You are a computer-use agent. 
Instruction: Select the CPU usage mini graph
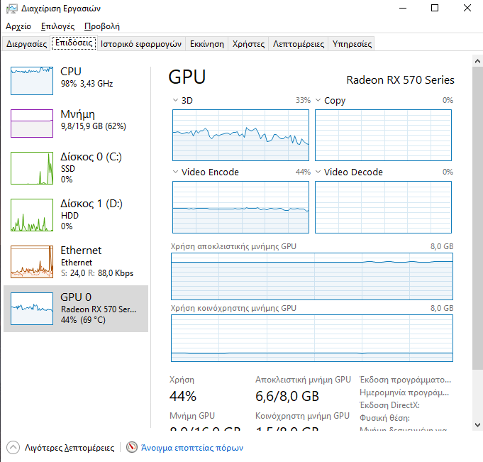[x=32, y=81]
